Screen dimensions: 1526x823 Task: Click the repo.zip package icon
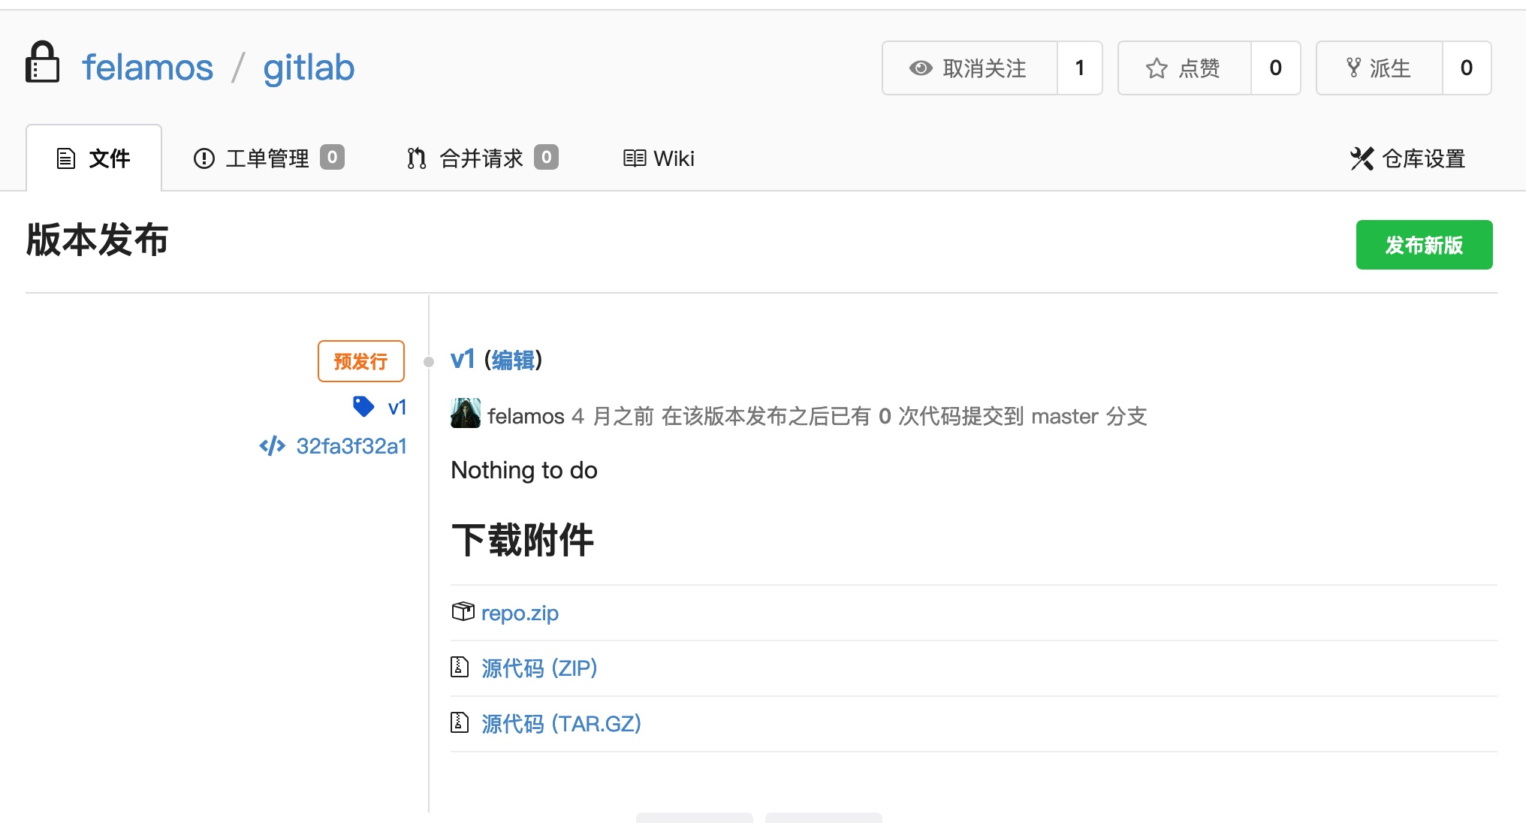[463, 612]
